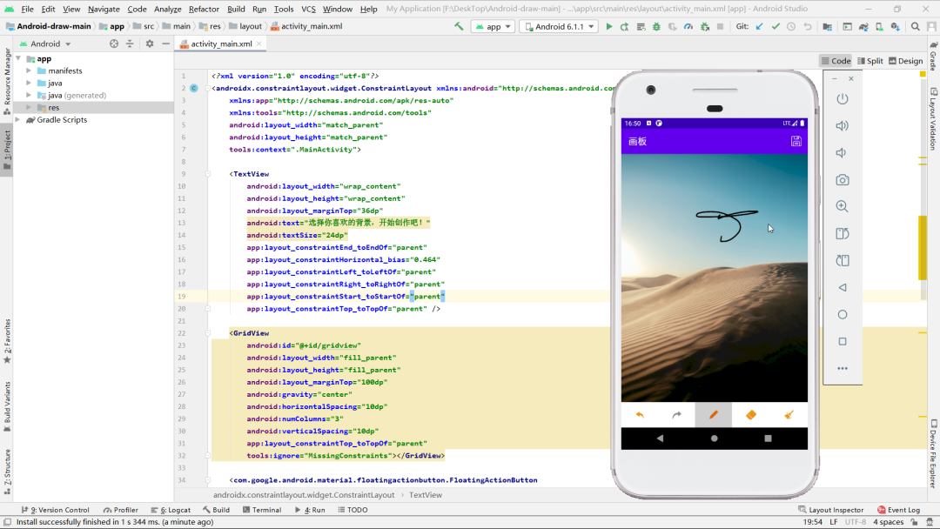
Task: Rotate emulator right icon
Action: click(x=843, y=261)
